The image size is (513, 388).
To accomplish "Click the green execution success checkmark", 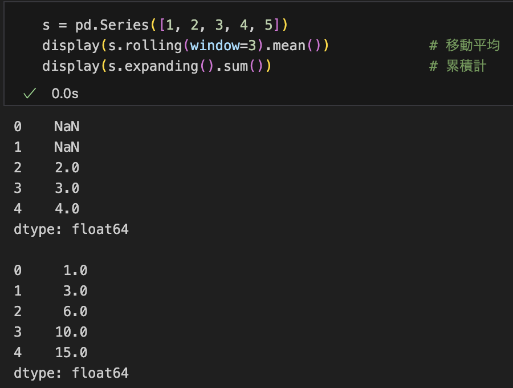I will tap(30, 94).
